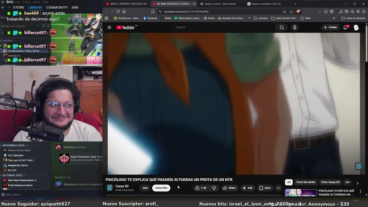Open Steam STORE menu
The height and width of the screenshot is (207, 368).
(x=19, y=7)
